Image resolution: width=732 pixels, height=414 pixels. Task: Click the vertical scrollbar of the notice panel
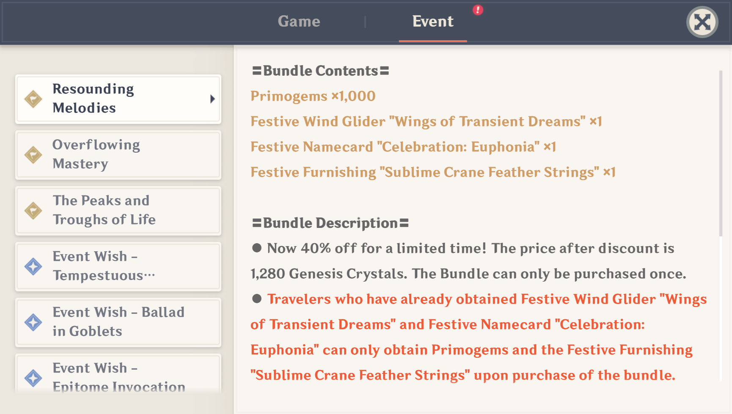pos(721,153)
